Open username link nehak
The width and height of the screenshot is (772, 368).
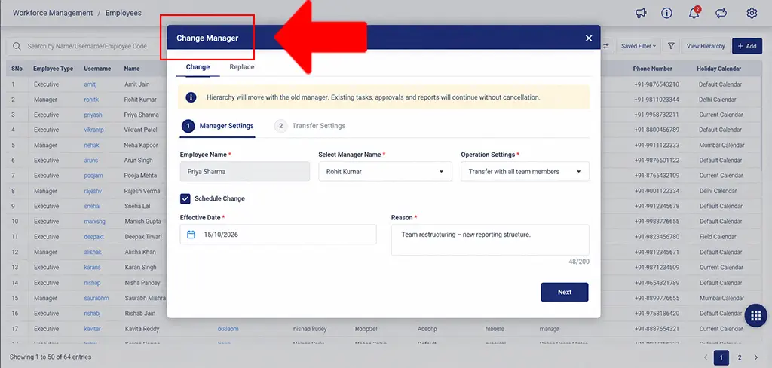(91, 146)
